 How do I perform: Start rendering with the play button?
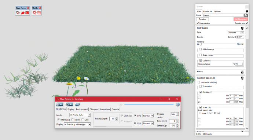click(120, 104)
